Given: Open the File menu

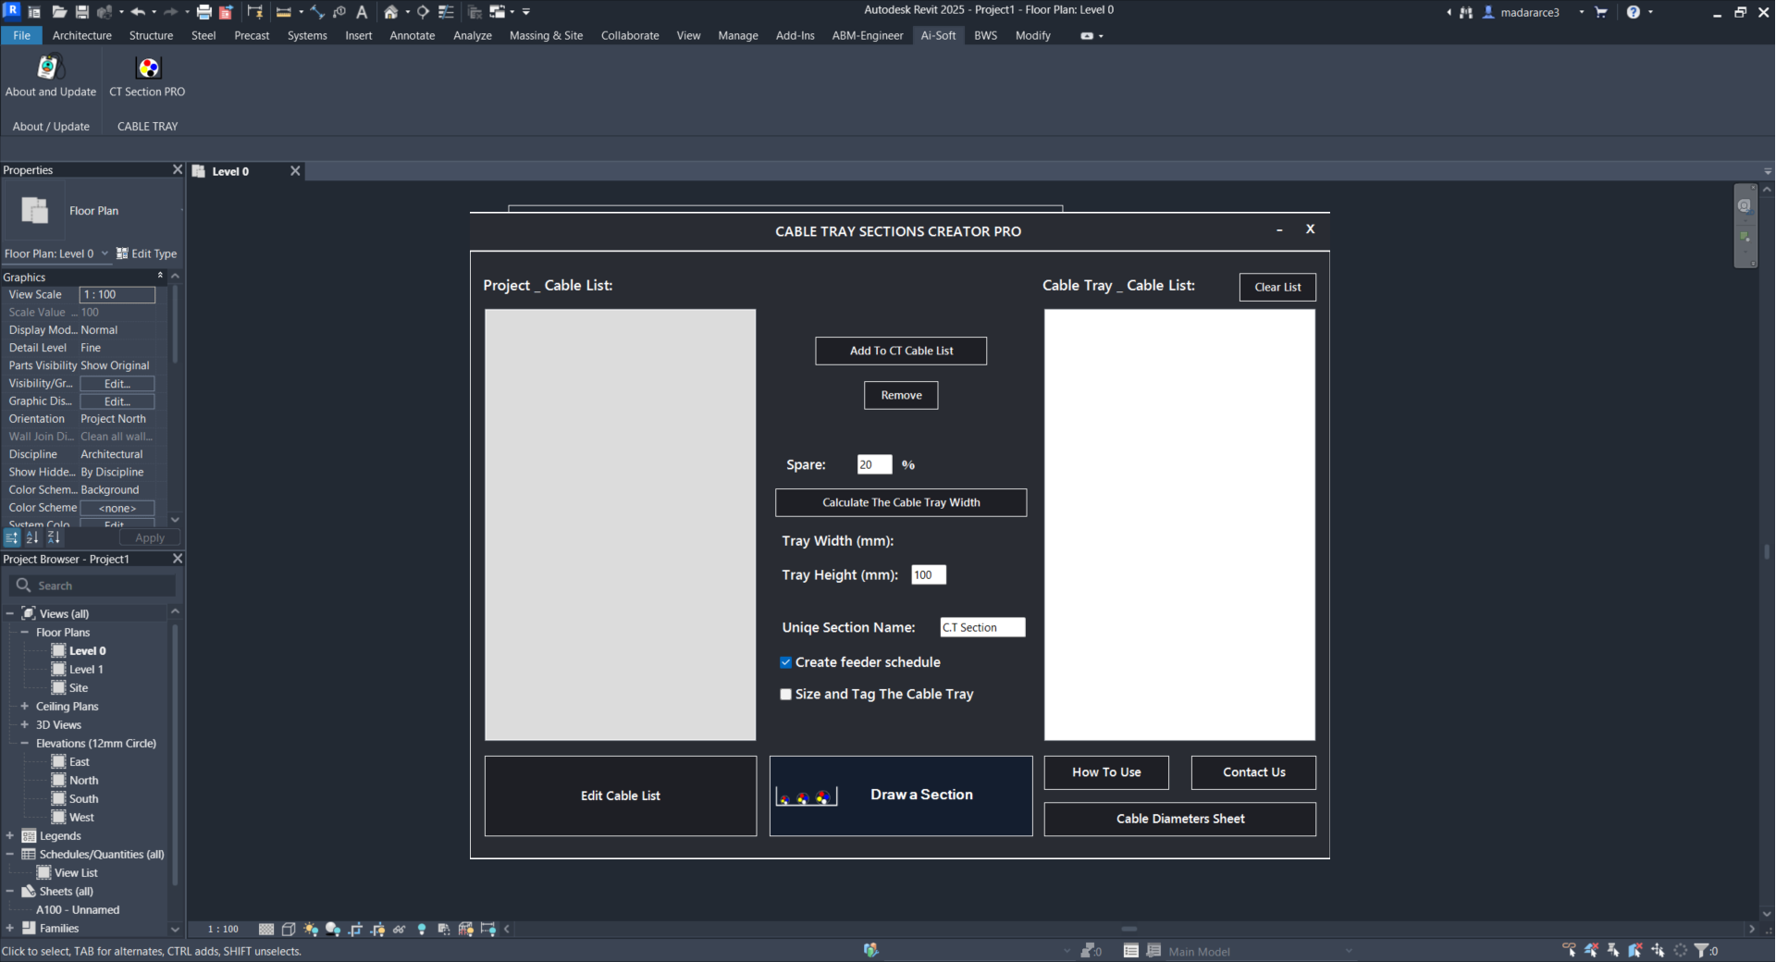Looking at the screenshot, I should click(x=21, y=35).
